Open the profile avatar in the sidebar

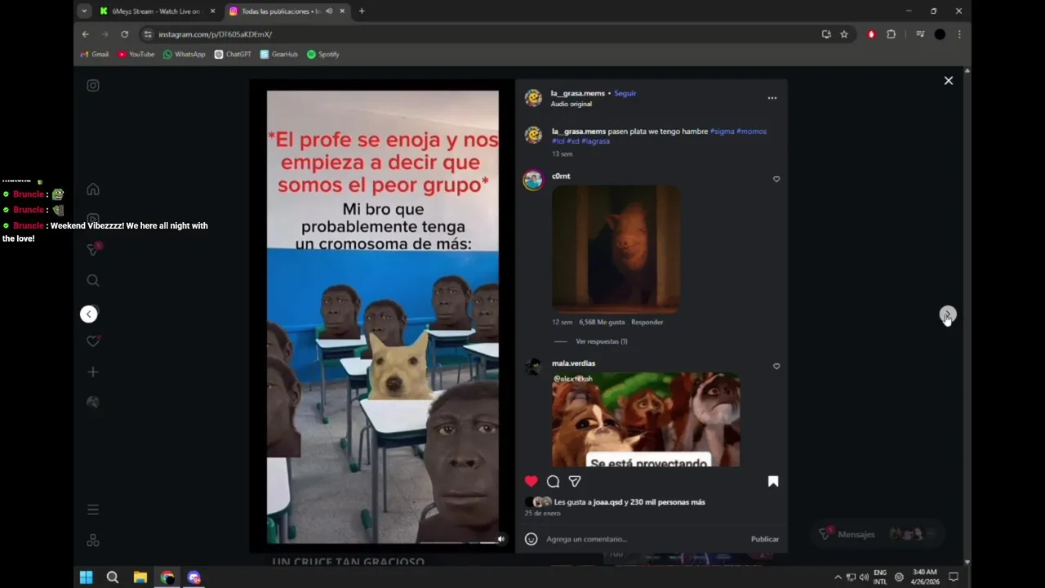[93, 402]
